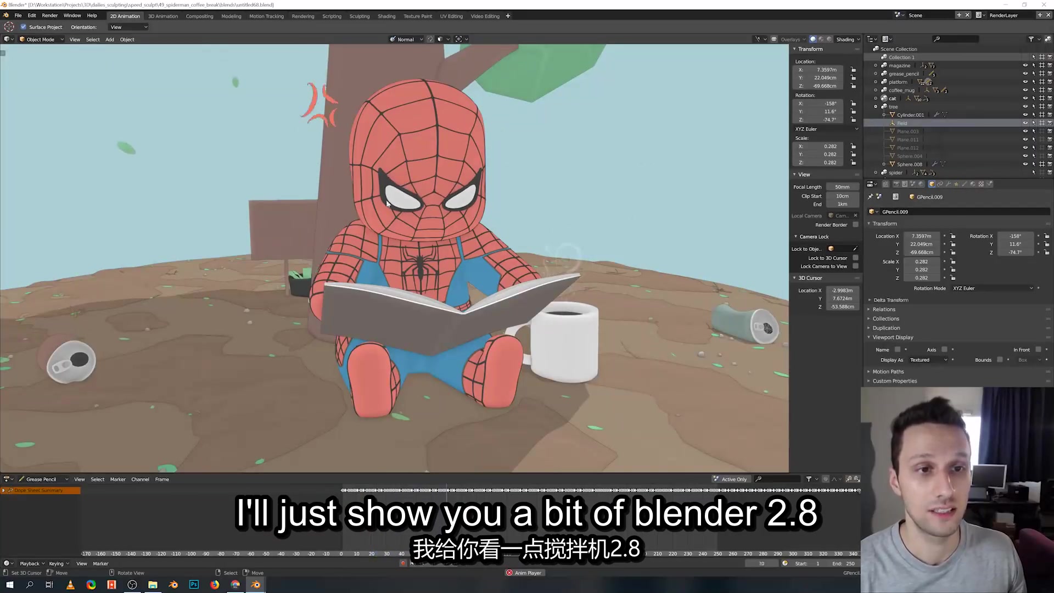Switch to the Sculpting workspace tab
Screen dimensions: 1054x593
[360, 16]
